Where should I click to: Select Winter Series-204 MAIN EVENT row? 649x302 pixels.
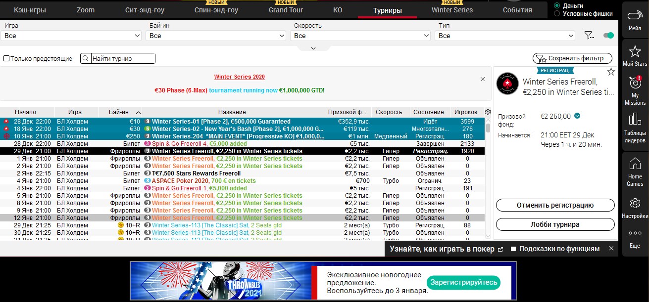click(x=242, y=136)
